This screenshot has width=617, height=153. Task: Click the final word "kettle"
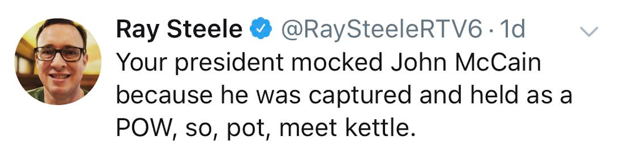pos(376,128)
